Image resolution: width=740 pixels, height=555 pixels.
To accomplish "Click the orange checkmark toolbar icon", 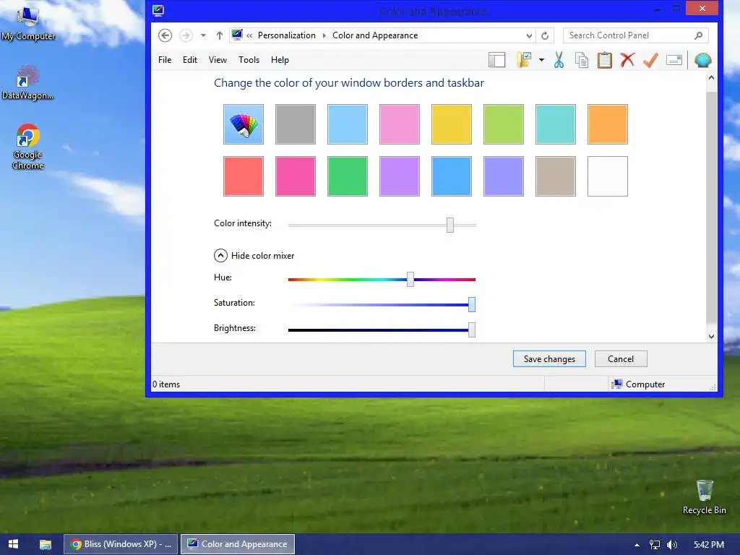I will [650, 60].
